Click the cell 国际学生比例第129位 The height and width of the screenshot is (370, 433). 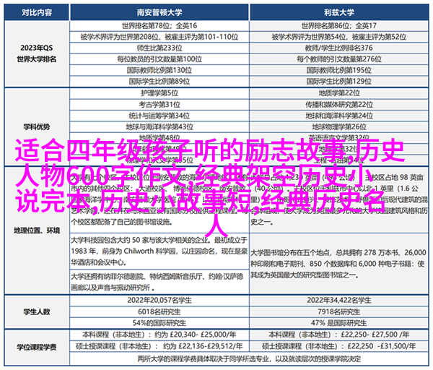339,82
